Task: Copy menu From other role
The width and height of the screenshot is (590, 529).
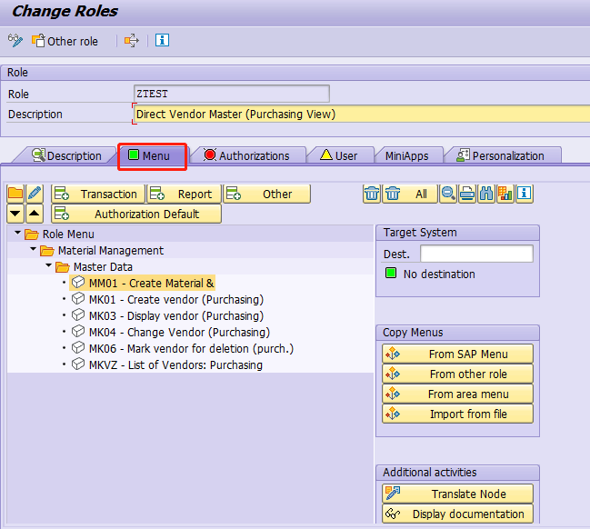Action: 457,374
